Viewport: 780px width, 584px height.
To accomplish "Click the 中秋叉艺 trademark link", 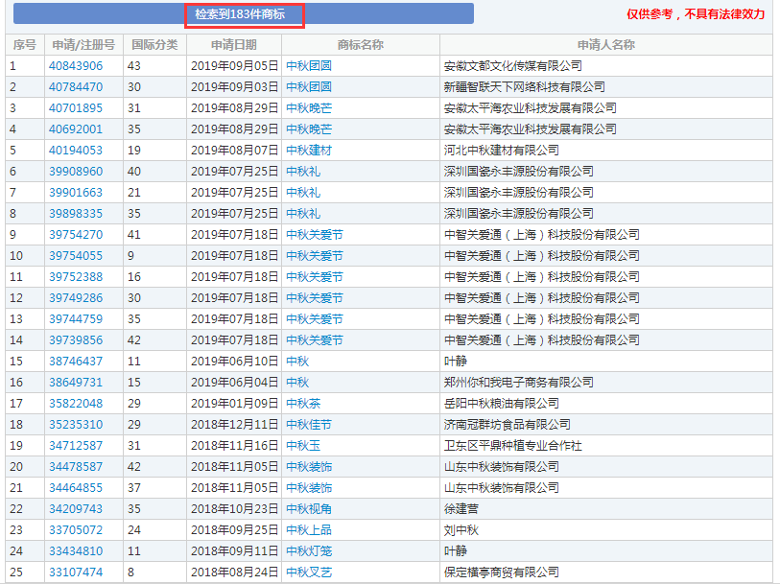I will pos(309,572).
